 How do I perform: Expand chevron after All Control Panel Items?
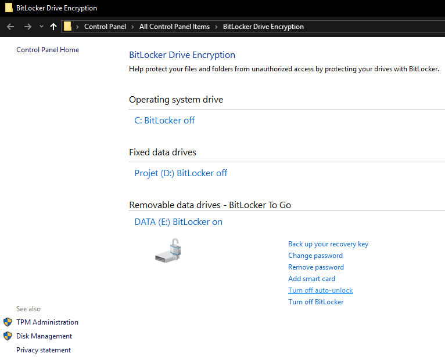tap(216, 27)
